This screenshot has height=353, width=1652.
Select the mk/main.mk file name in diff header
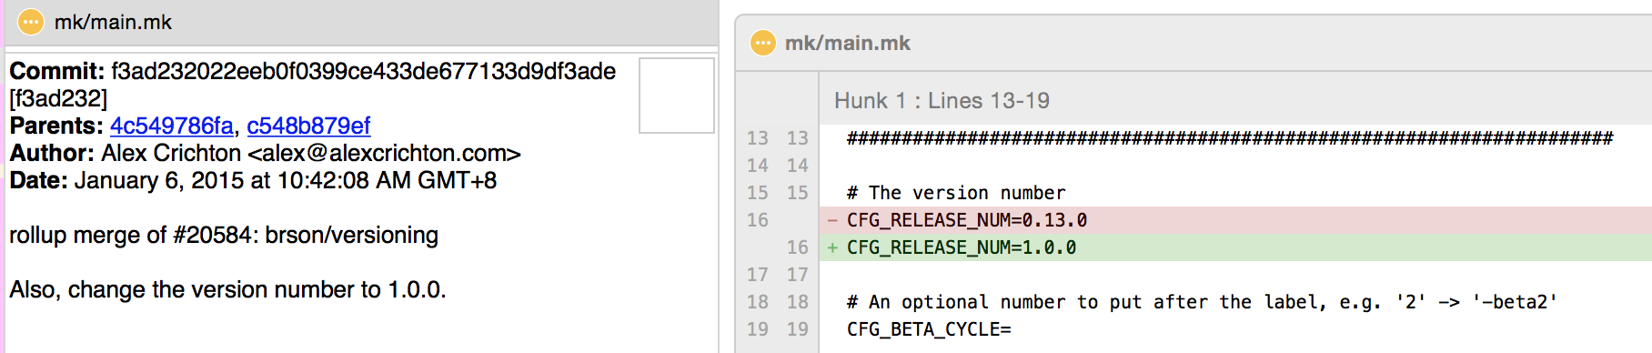[848, 43]
